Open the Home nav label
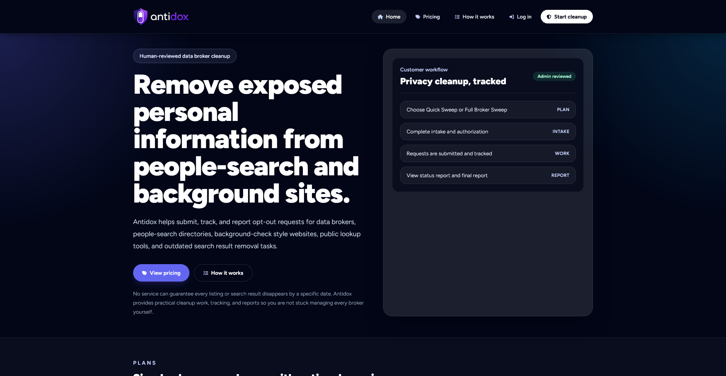This screenshot has height=376, width=726. [393, 17]
